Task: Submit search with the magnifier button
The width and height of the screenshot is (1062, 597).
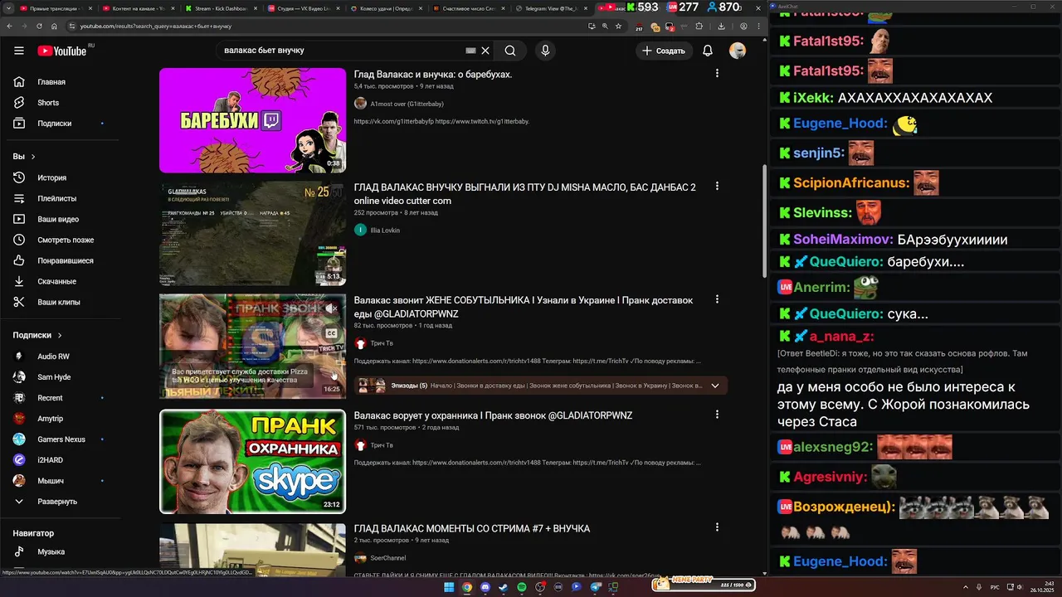Action: (x=510, y=51)
